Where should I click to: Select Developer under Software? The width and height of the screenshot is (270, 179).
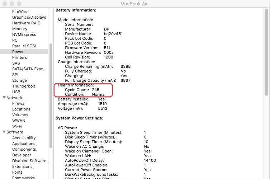(22, 155)
